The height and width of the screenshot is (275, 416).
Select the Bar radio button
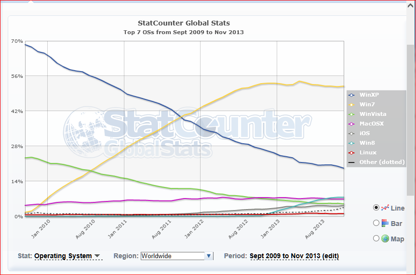[376, 223]
